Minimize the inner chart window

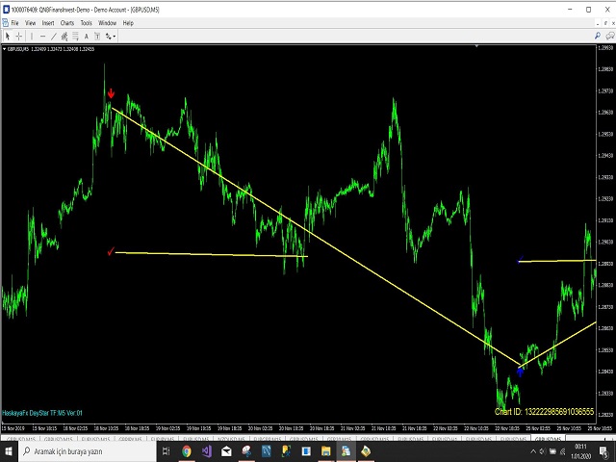(598, 23)
